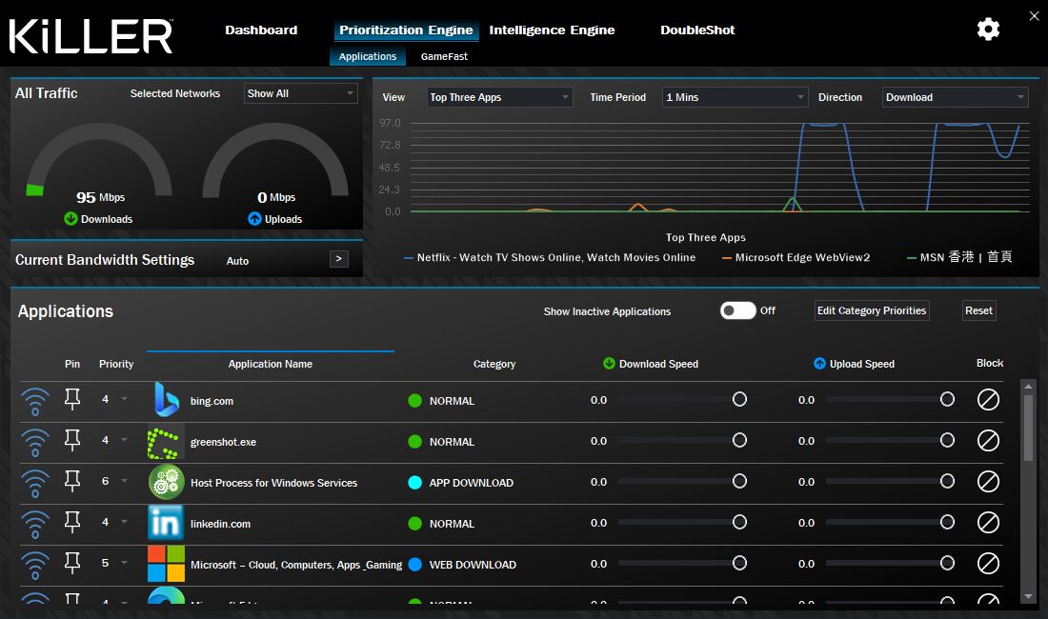Pin the bing.com application
This screenshot has width=1048, height=619.
point(72,399)
